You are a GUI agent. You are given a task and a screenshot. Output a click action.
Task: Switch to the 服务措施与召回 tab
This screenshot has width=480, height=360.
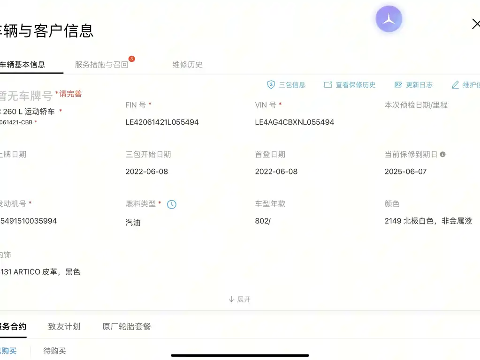coord(101,65)
